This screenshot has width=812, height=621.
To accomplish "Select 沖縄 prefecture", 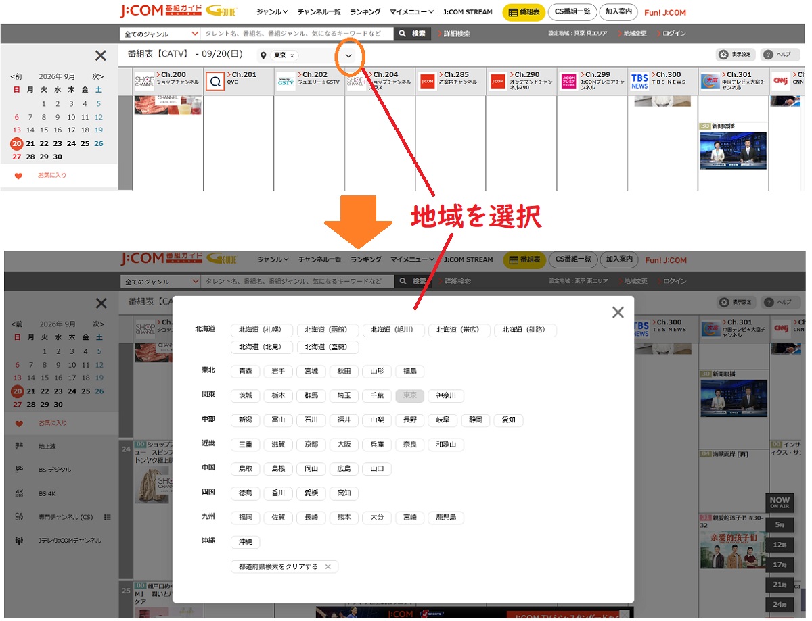I will pyautogui.click(x=245, y=542).
